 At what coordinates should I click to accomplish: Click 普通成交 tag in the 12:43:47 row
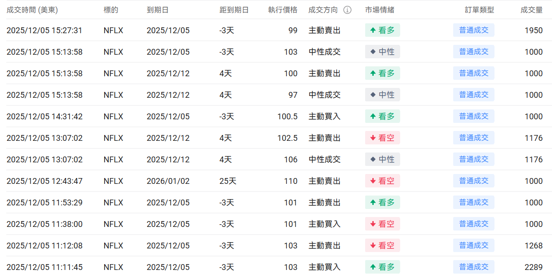[x=473, y=181]
